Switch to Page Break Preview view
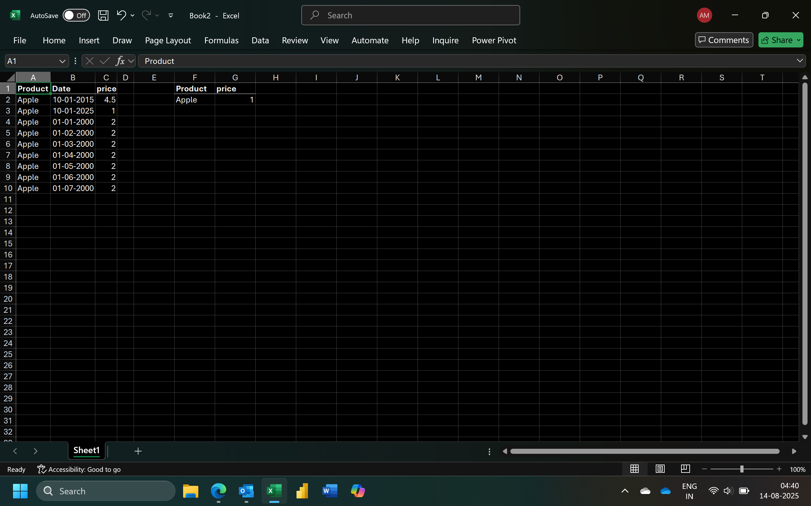 tap(685, 469)
